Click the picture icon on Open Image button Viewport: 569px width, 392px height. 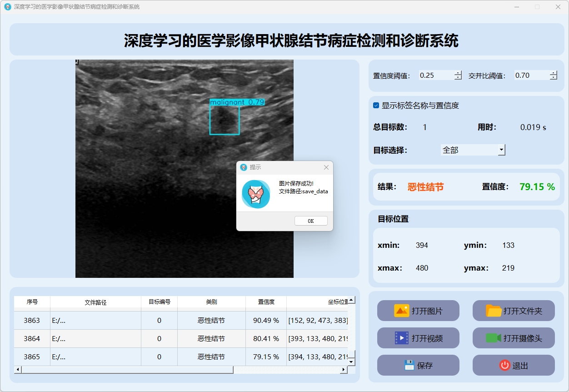coord(402,311)
